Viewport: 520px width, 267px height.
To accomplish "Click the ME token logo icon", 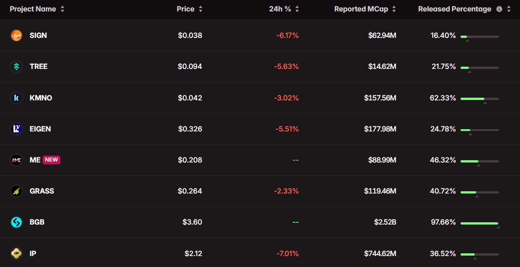I will 16,160.
